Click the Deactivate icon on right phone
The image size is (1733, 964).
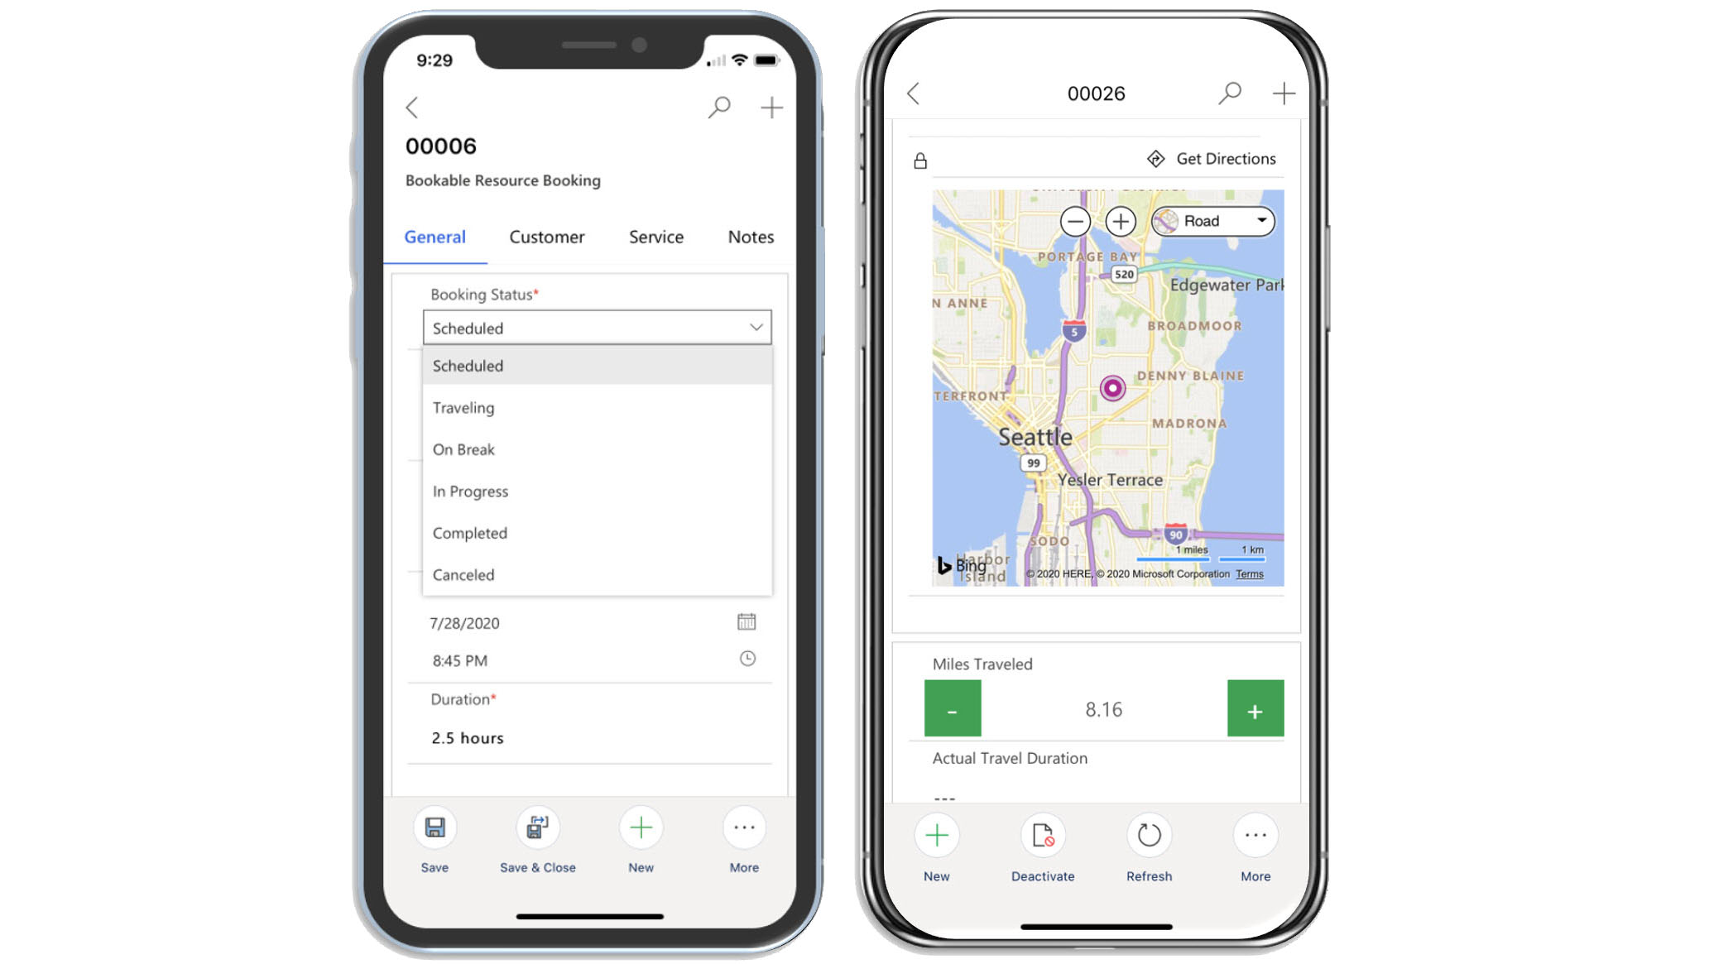[x=1041, y=837]
